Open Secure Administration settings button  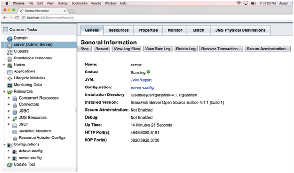point(268,49)
